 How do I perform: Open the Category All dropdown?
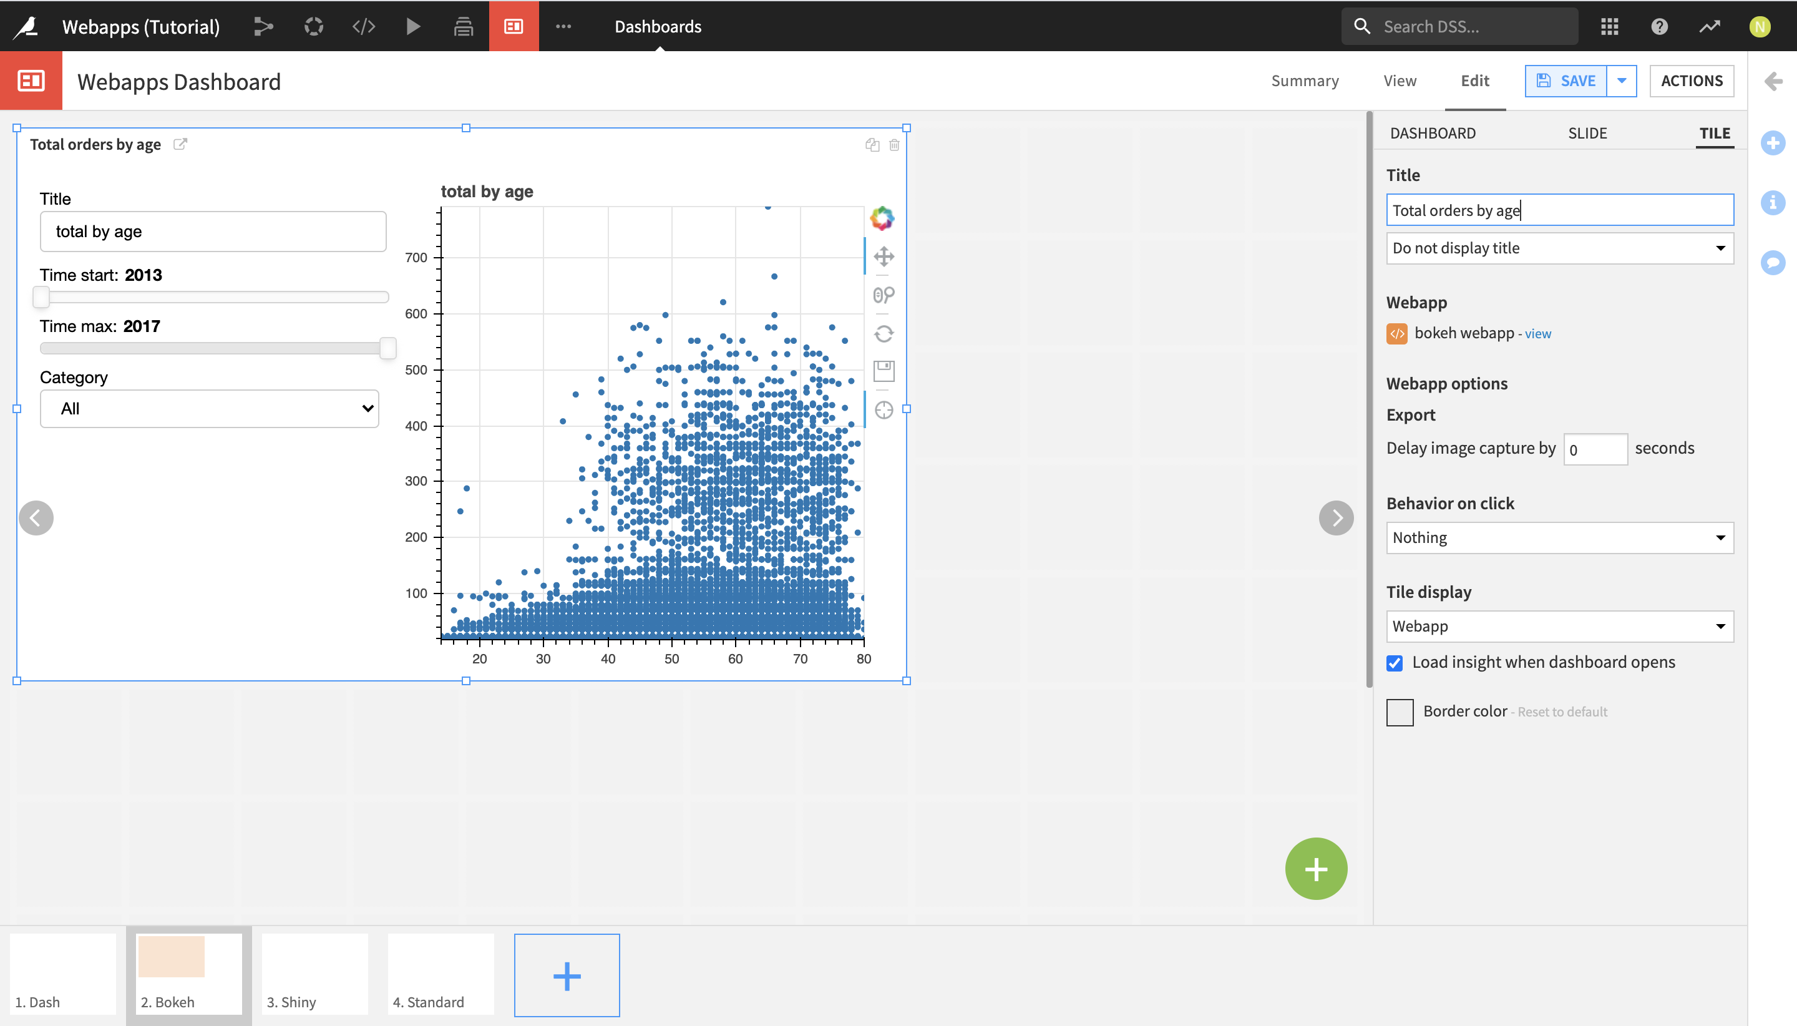coord(209,409)
